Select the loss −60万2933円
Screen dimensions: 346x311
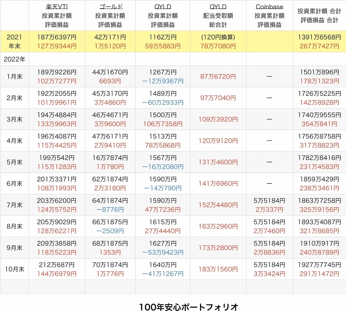tap(163, 103)
